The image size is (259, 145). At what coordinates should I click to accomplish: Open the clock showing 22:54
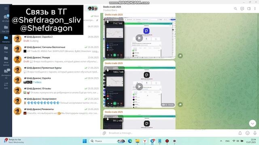251,141
